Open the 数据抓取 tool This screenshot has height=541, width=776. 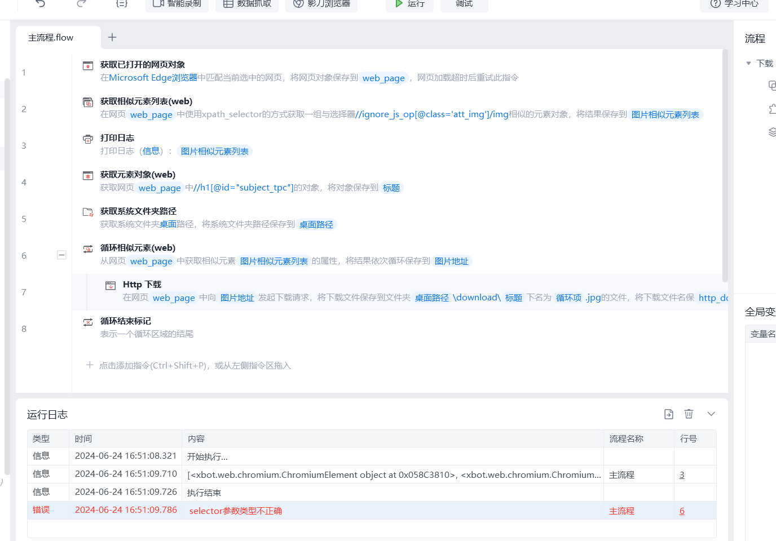point(247,4)
